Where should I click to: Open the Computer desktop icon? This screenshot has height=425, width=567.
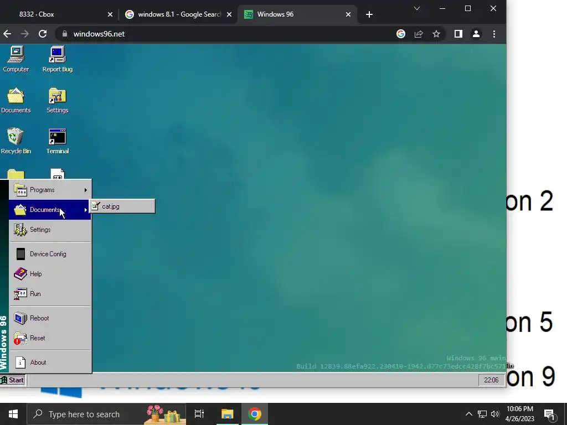pos(16,59)
